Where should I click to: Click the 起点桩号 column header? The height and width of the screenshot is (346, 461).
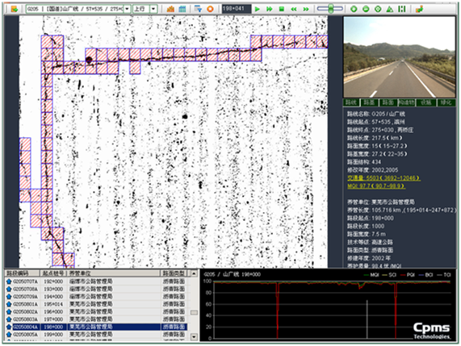53,273
